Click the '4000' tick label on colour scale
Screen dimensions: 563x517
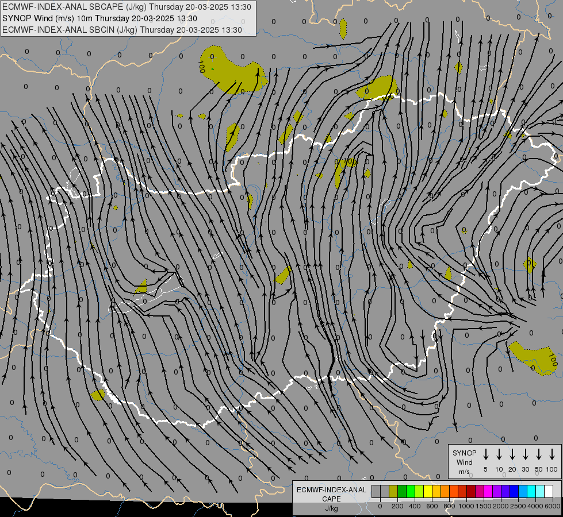tap(535, 506)
